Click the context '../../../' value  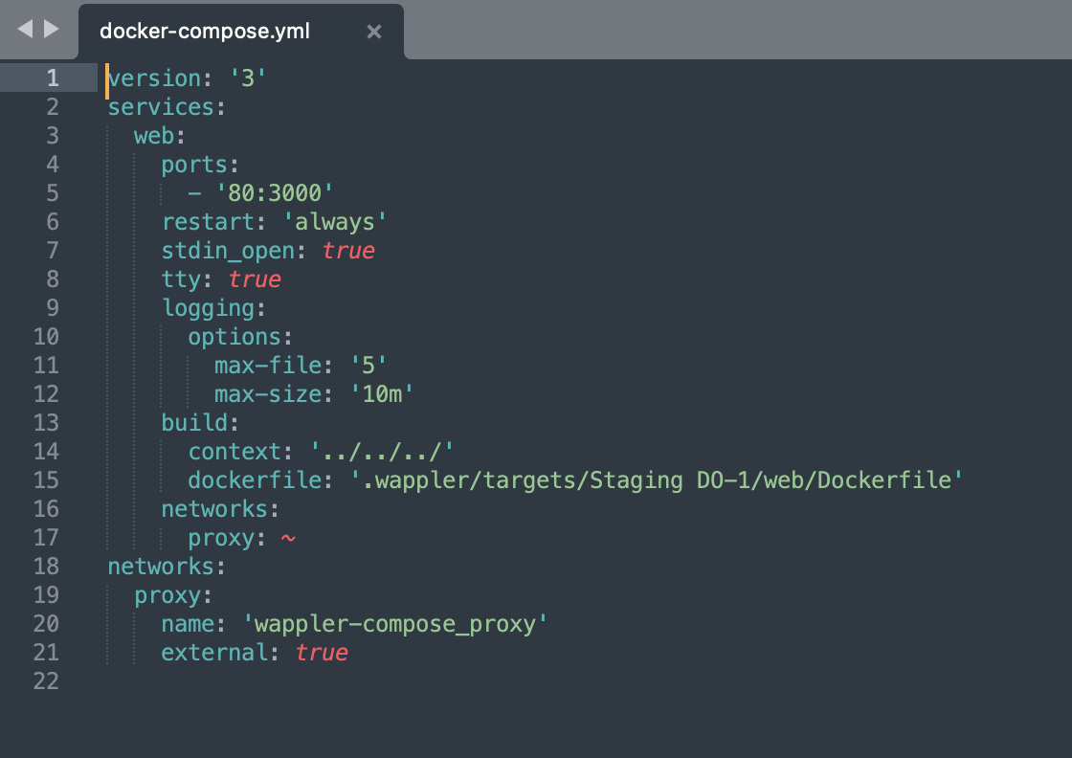pos(382,452)
